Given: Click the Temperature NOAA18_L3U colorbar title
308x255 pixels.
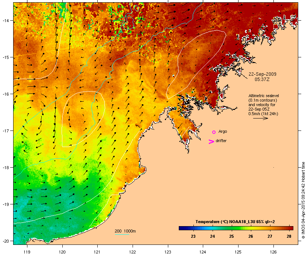Looking at the screenshot, I should [x=235, y=222].
